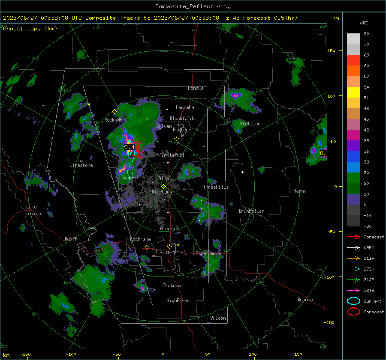Click the yellow diamond marker near RockyMH
This screenshot has height=360, width=386.
coord(115,112)
